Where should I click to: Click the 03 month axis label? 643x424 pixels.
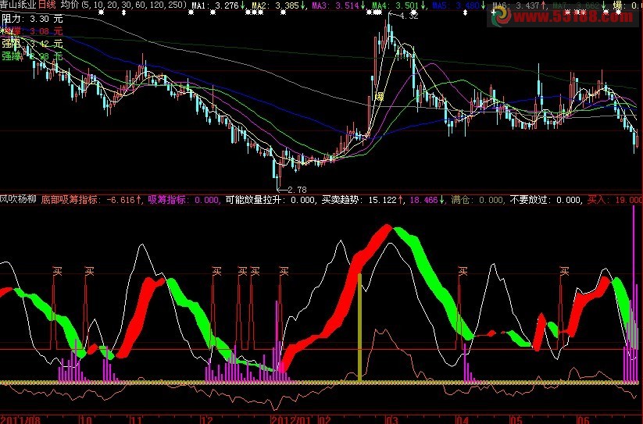point(392,419)
